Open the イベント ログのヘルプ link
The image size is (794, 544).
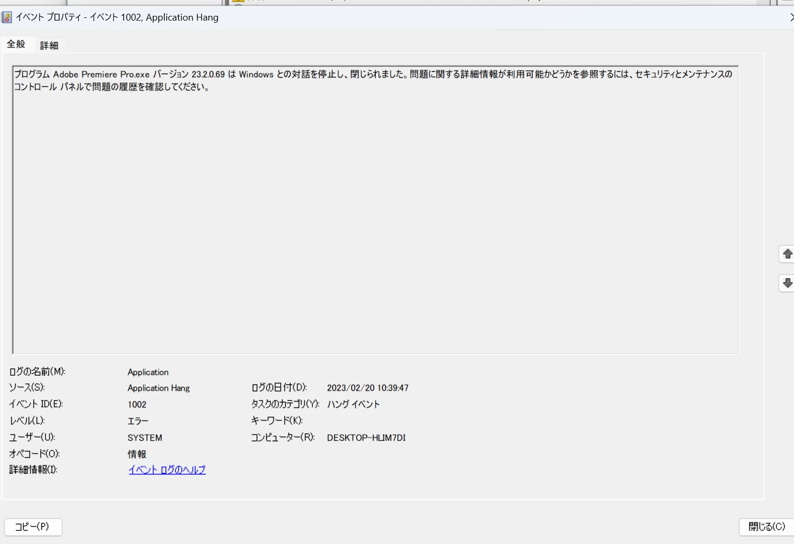[167, 470]
